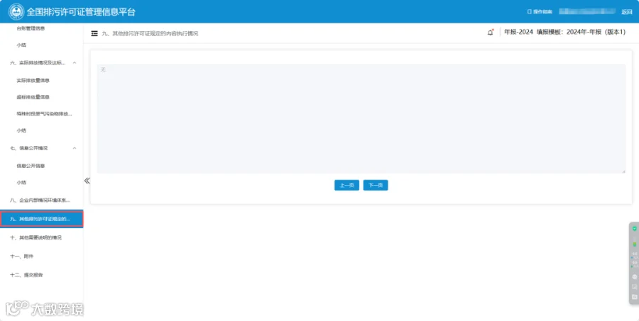Collapse the 七、信息公开情况 section chevron

pos(75,148)
